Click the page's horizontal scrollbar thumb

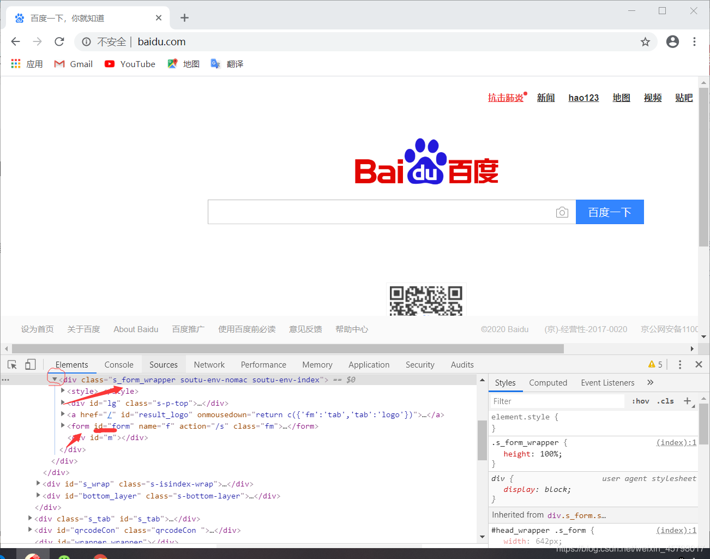(288, 348)
